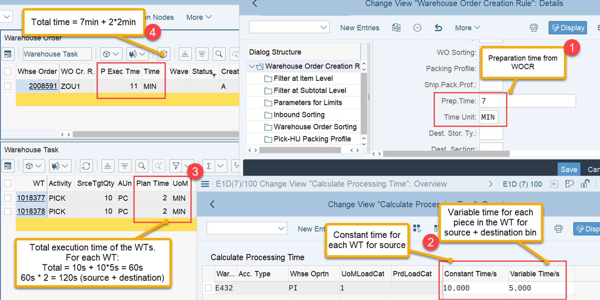Viewport: 600px width, 300px height.
Task: Click the Save button
Action: coord(569,169)
